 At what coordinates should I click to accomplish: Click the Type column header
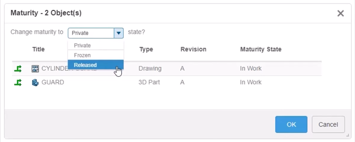pyautogui.click(x=146, y=49)
